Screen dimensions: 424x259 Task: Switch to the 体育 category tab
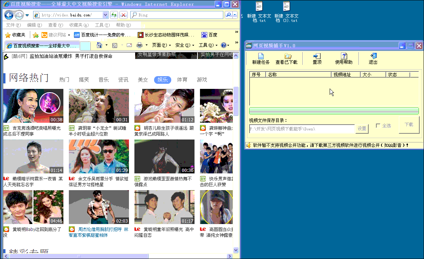point(182,80)
